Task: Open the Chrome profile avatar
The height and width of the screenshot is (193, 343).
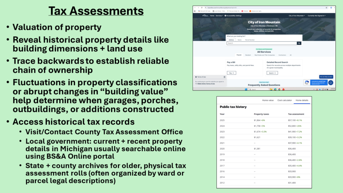Action: coord(331,8)
